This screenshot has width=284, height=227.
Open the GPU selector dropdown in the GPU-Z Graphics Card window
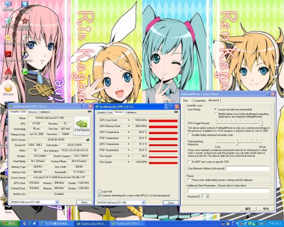pyautogui.click(x=57, y=202)
